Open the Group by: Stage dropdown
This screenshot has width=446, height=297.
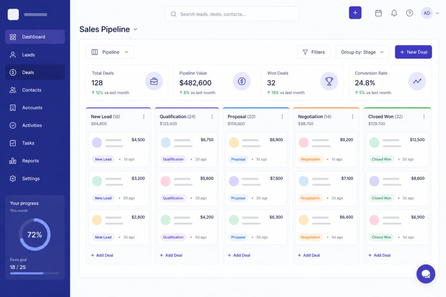tap(362, 52)
